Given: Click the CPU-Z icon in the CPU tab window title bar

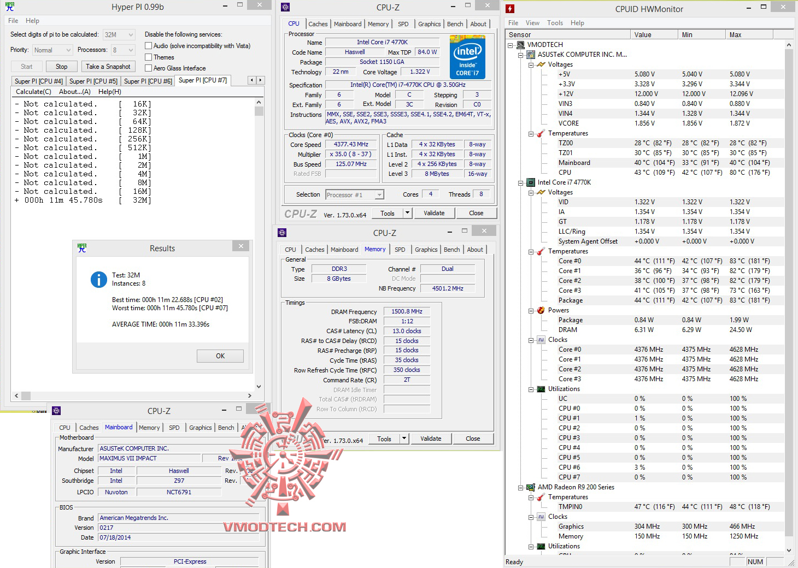Looking at the screenshot, I should 285,7.
